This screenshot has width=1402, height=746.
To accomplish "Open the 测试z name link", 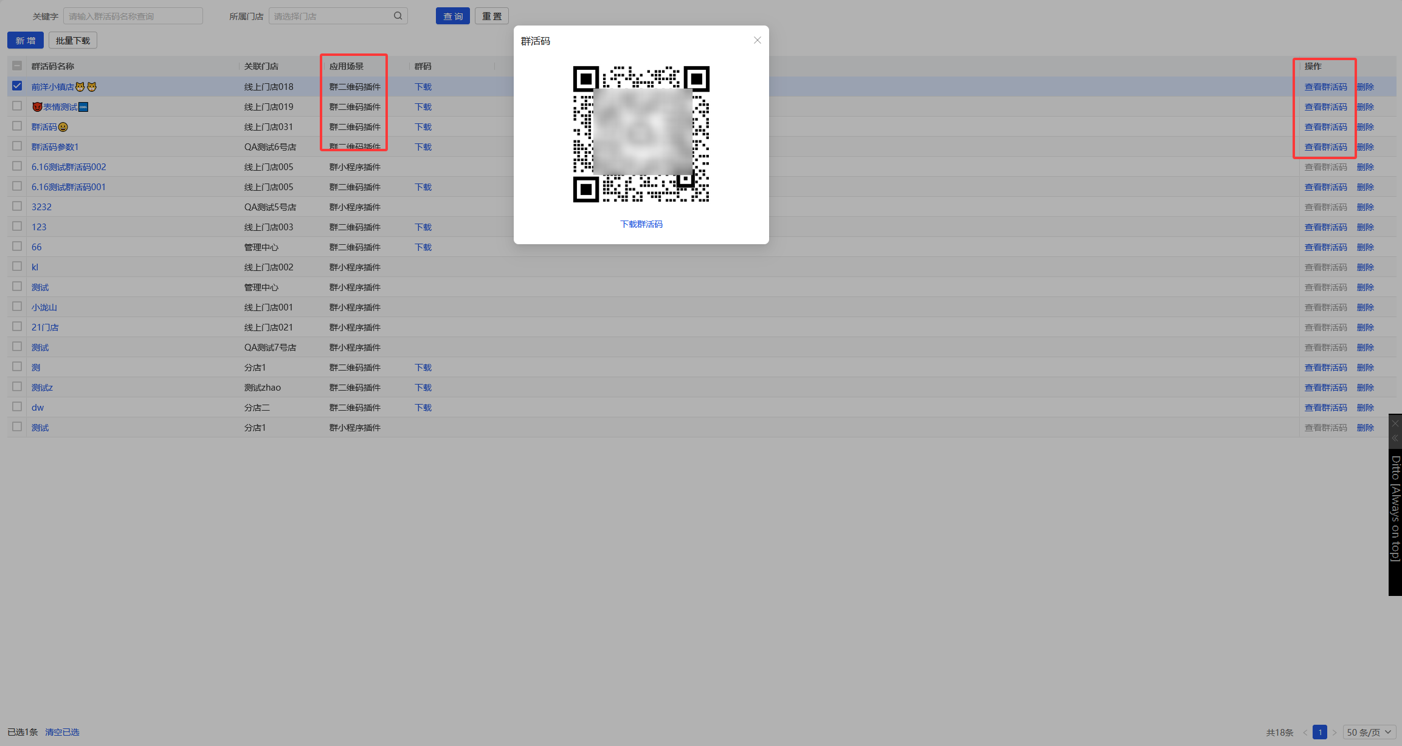I will point(42,388).
